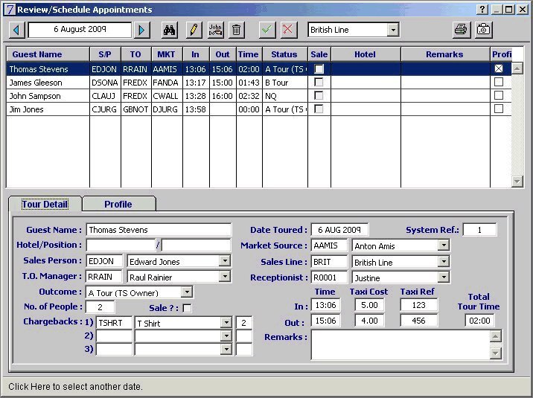This screenshot has height=398, width=533.
Task: Click the pencil edit icon
Action: [x=194, y=30]
